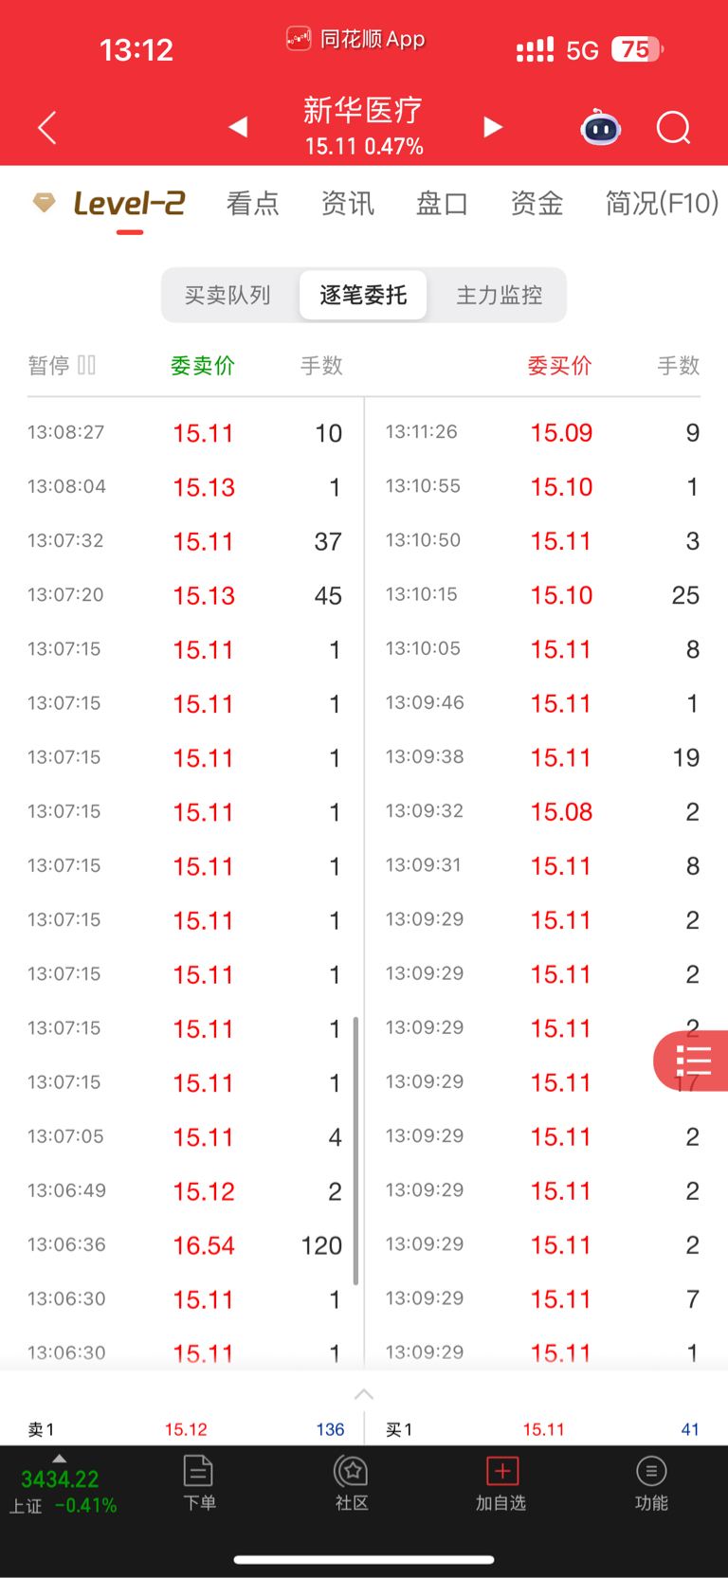Open 下单 order icon in bottom bar

point(199,1483)
